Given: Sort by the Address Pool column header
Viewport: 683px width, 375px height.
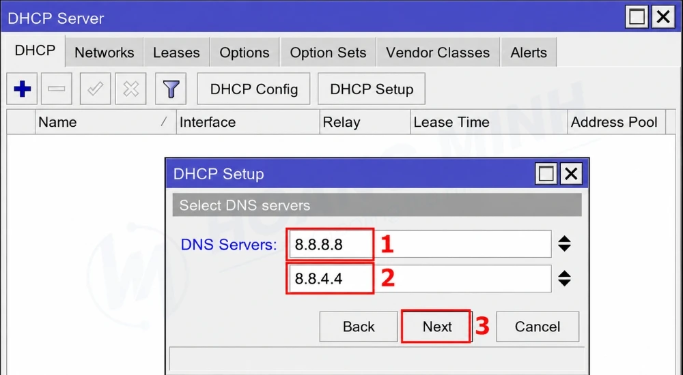Looking at the screenshot, I should pos(616,122).
